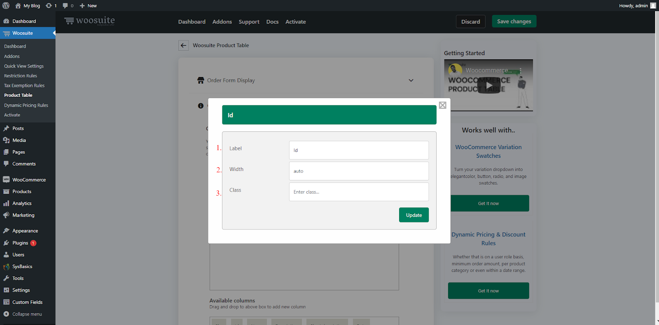Open Addons tab in woosuite header

click(222, 22)
